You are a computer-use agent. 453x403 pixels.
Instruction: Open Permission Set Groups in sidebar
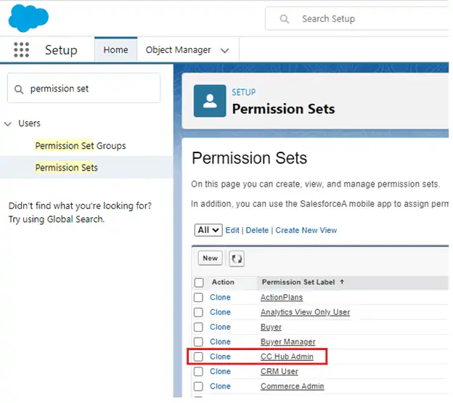click(x=81, y=146)
